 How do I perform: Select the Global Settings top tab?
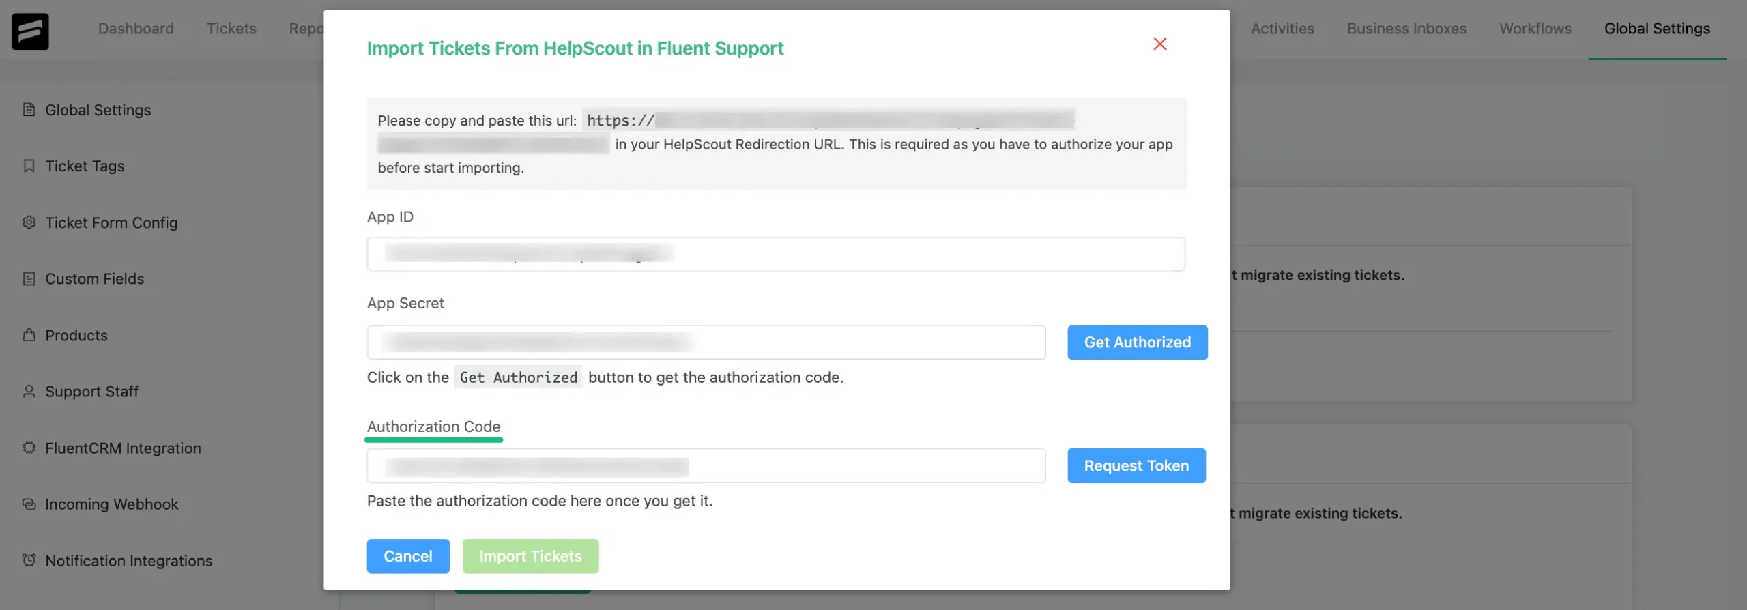[1657, 29]
